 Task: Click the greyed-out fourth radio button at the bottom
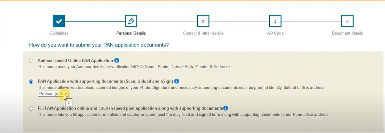point(31,126)
